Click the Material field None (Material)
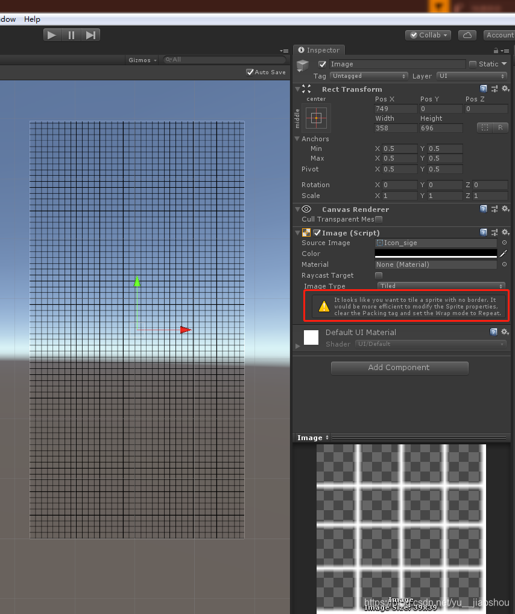 (x=435, y=264)
